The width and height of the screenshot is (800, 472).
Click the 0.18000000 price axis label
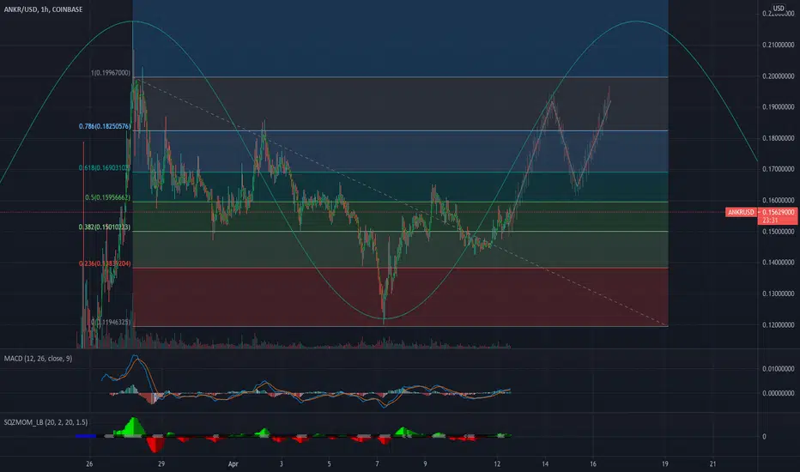click(x=778, y=138)
